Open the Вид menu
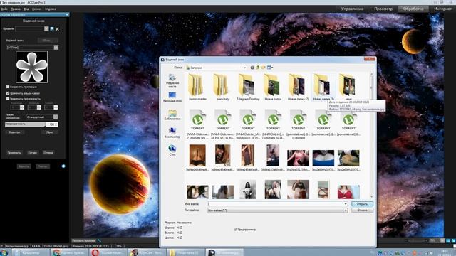Image resolution: width=456 pixels, height=256 pixels. (26, 9)
